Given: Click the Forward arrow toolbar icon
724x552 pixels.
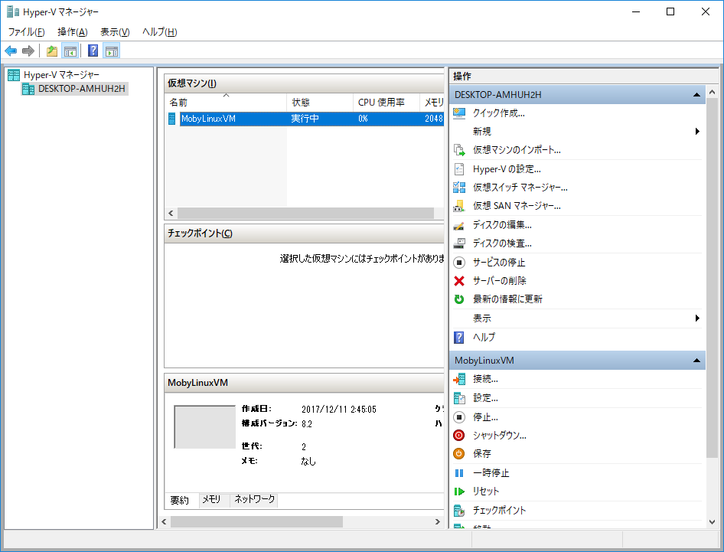Looking at the screenshot, I should (28, 51).
